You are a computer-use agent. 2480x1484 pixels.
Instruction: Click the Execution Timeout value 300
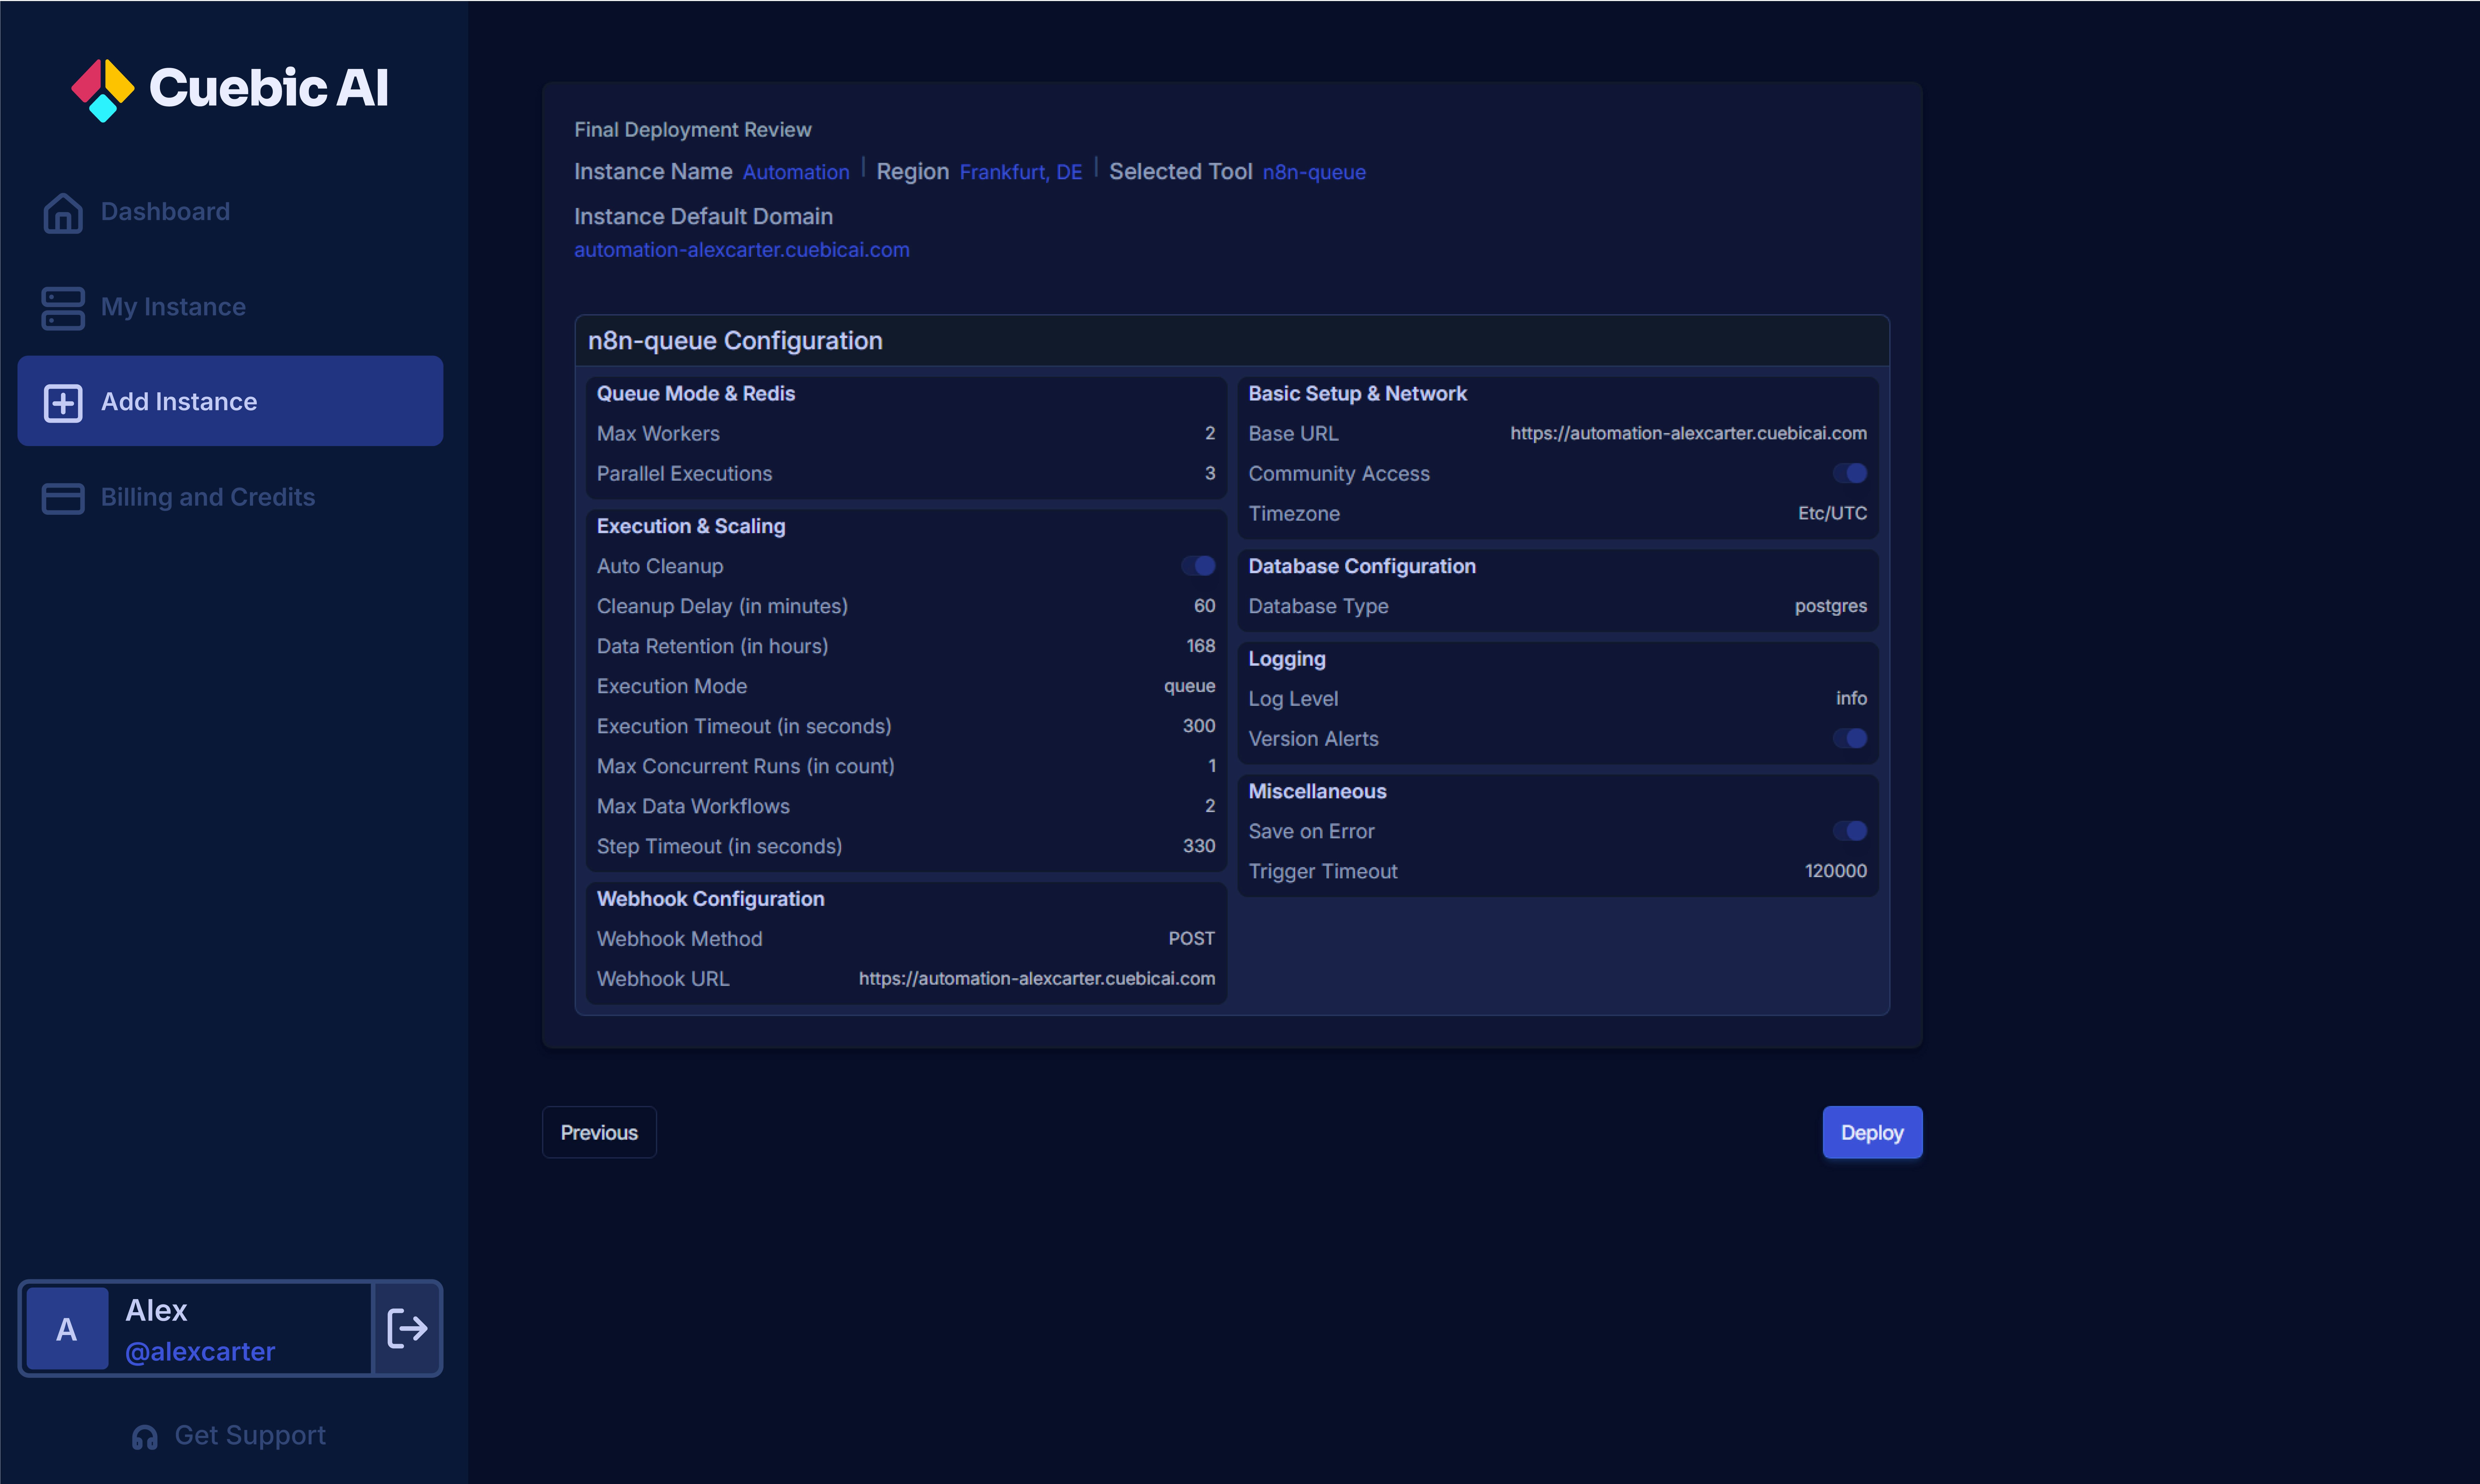click(1199, 726)
